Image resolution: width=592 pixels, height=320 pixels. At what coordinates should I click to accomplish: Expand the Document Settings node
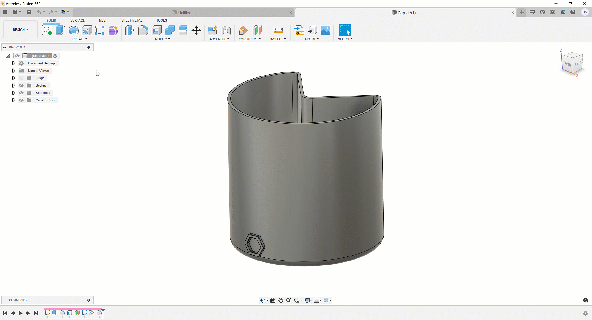point(14,63)
